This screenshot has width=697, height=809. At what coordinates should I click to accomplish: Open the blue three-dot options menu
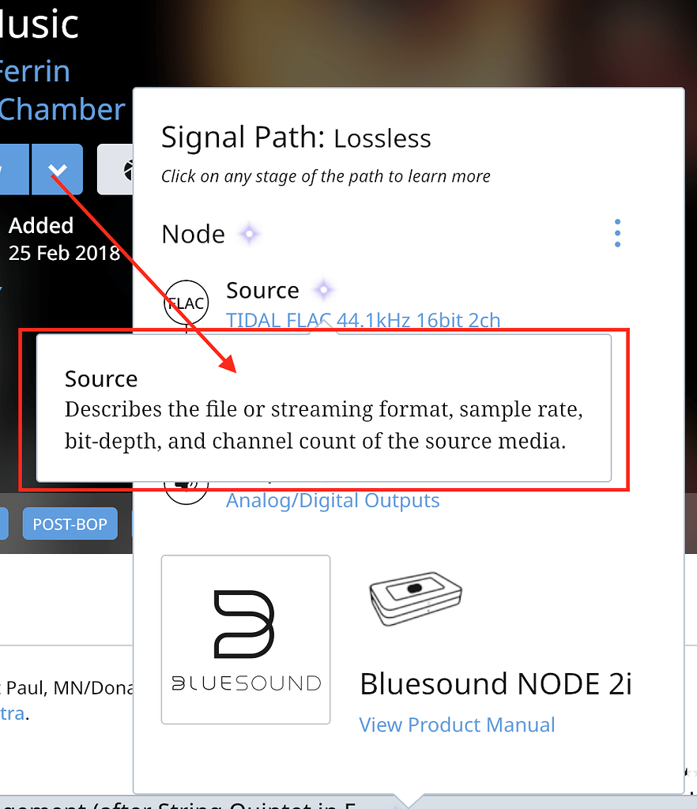tap(617, 233)
